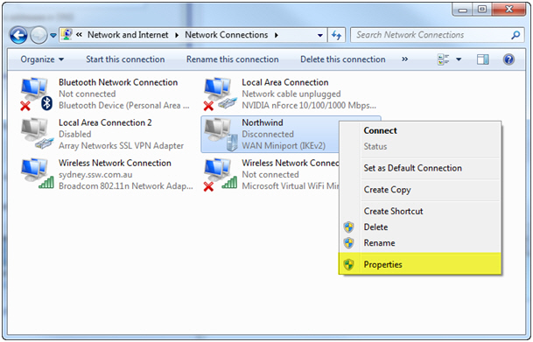Click the Broadcom 802.11n Network Adapter text
The width and height of the screenshot is (533, 342).
tap(125, 186)
